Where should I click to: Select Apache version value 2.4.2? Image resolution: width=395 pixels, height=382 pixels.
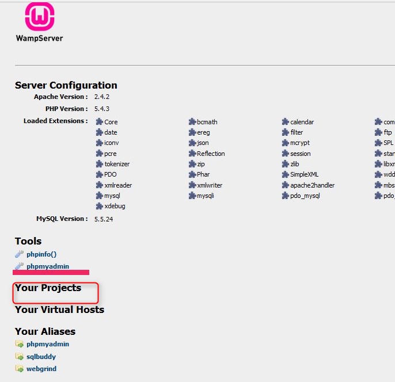coord(102,97)
